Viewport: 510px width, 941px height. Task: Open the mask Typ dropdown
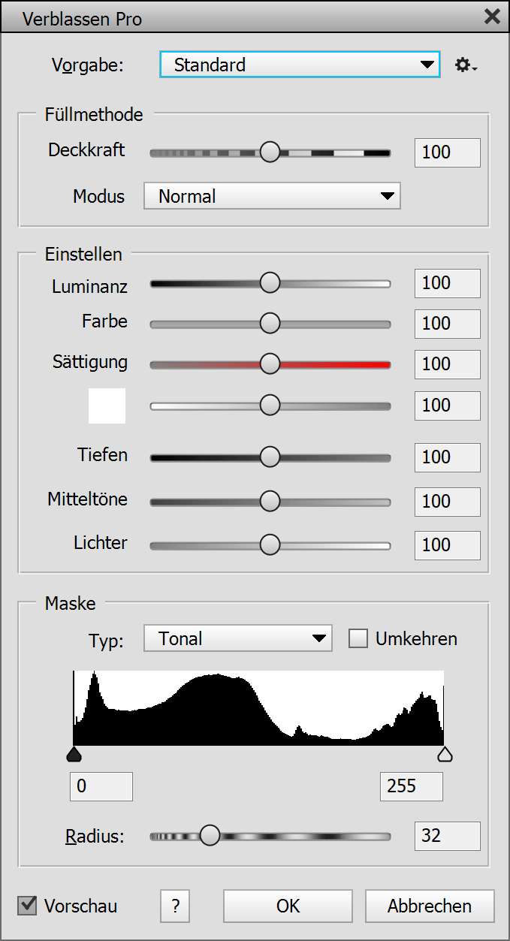(x=237, y=639)
